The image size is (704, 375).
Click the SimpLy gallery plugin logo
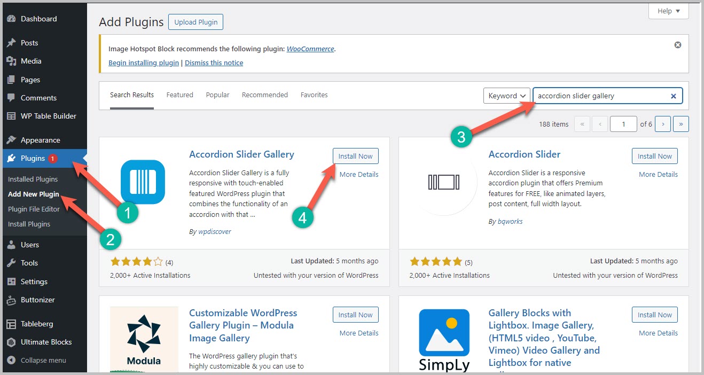tap(444, 339)
